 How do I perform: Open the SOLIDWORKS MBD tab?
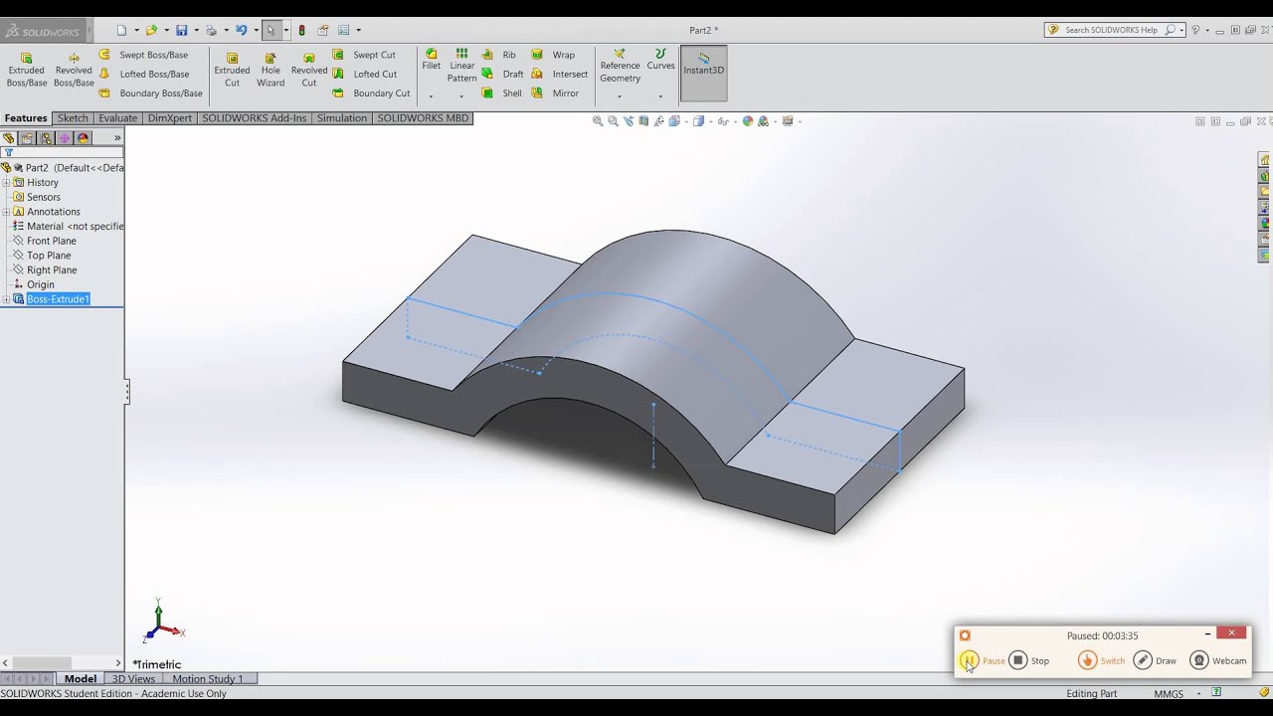[x=423, y=117]
